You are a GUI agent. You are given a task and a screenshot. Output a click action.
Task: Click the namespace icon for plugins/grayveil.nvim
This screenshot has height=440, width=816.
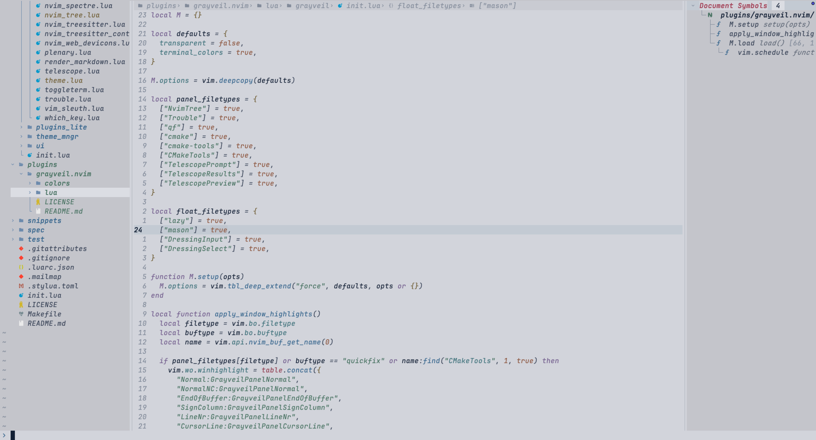tap(710, 15)
